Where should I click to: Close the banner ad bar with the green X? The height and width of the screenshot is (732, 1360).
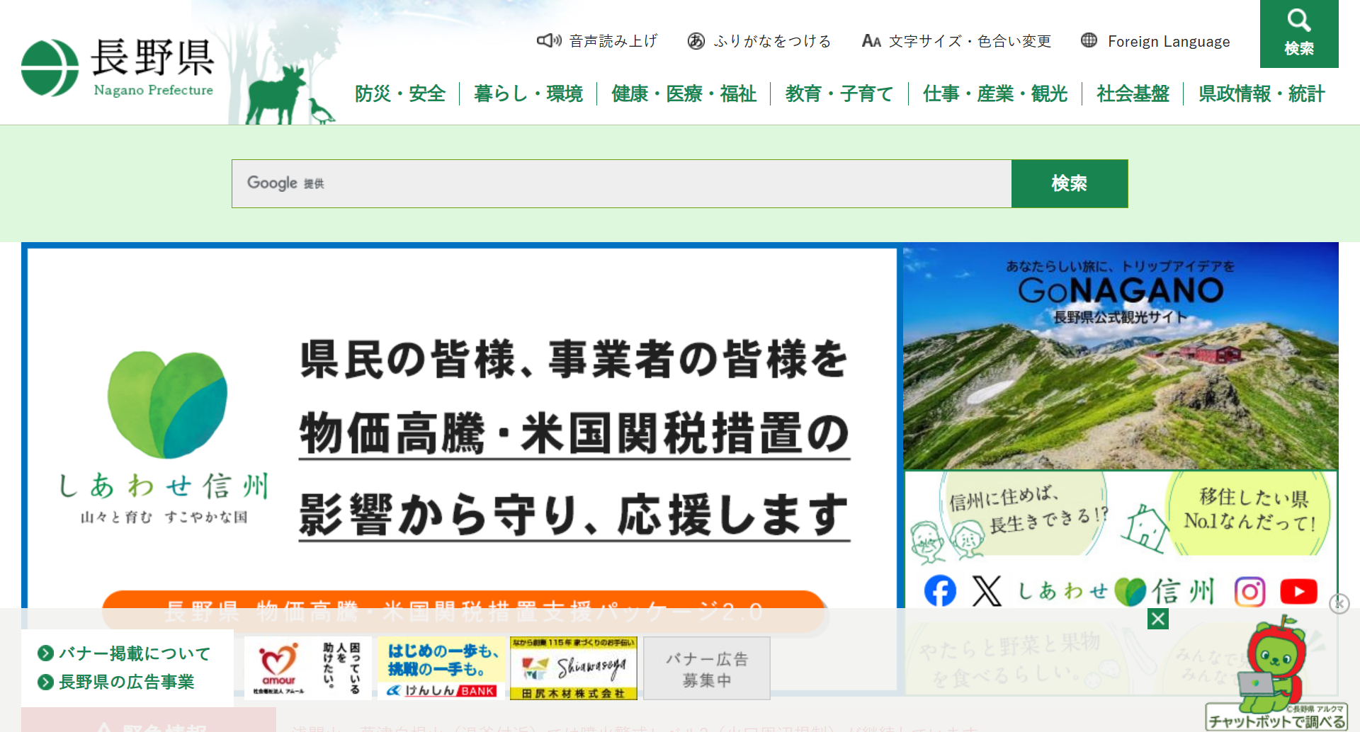click(1158, 619)
